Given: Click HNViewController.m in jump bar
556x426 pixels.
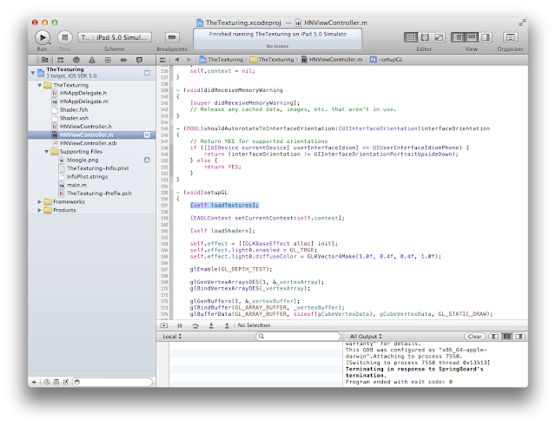Looking at the screenshot, I should tap(332, 60).
